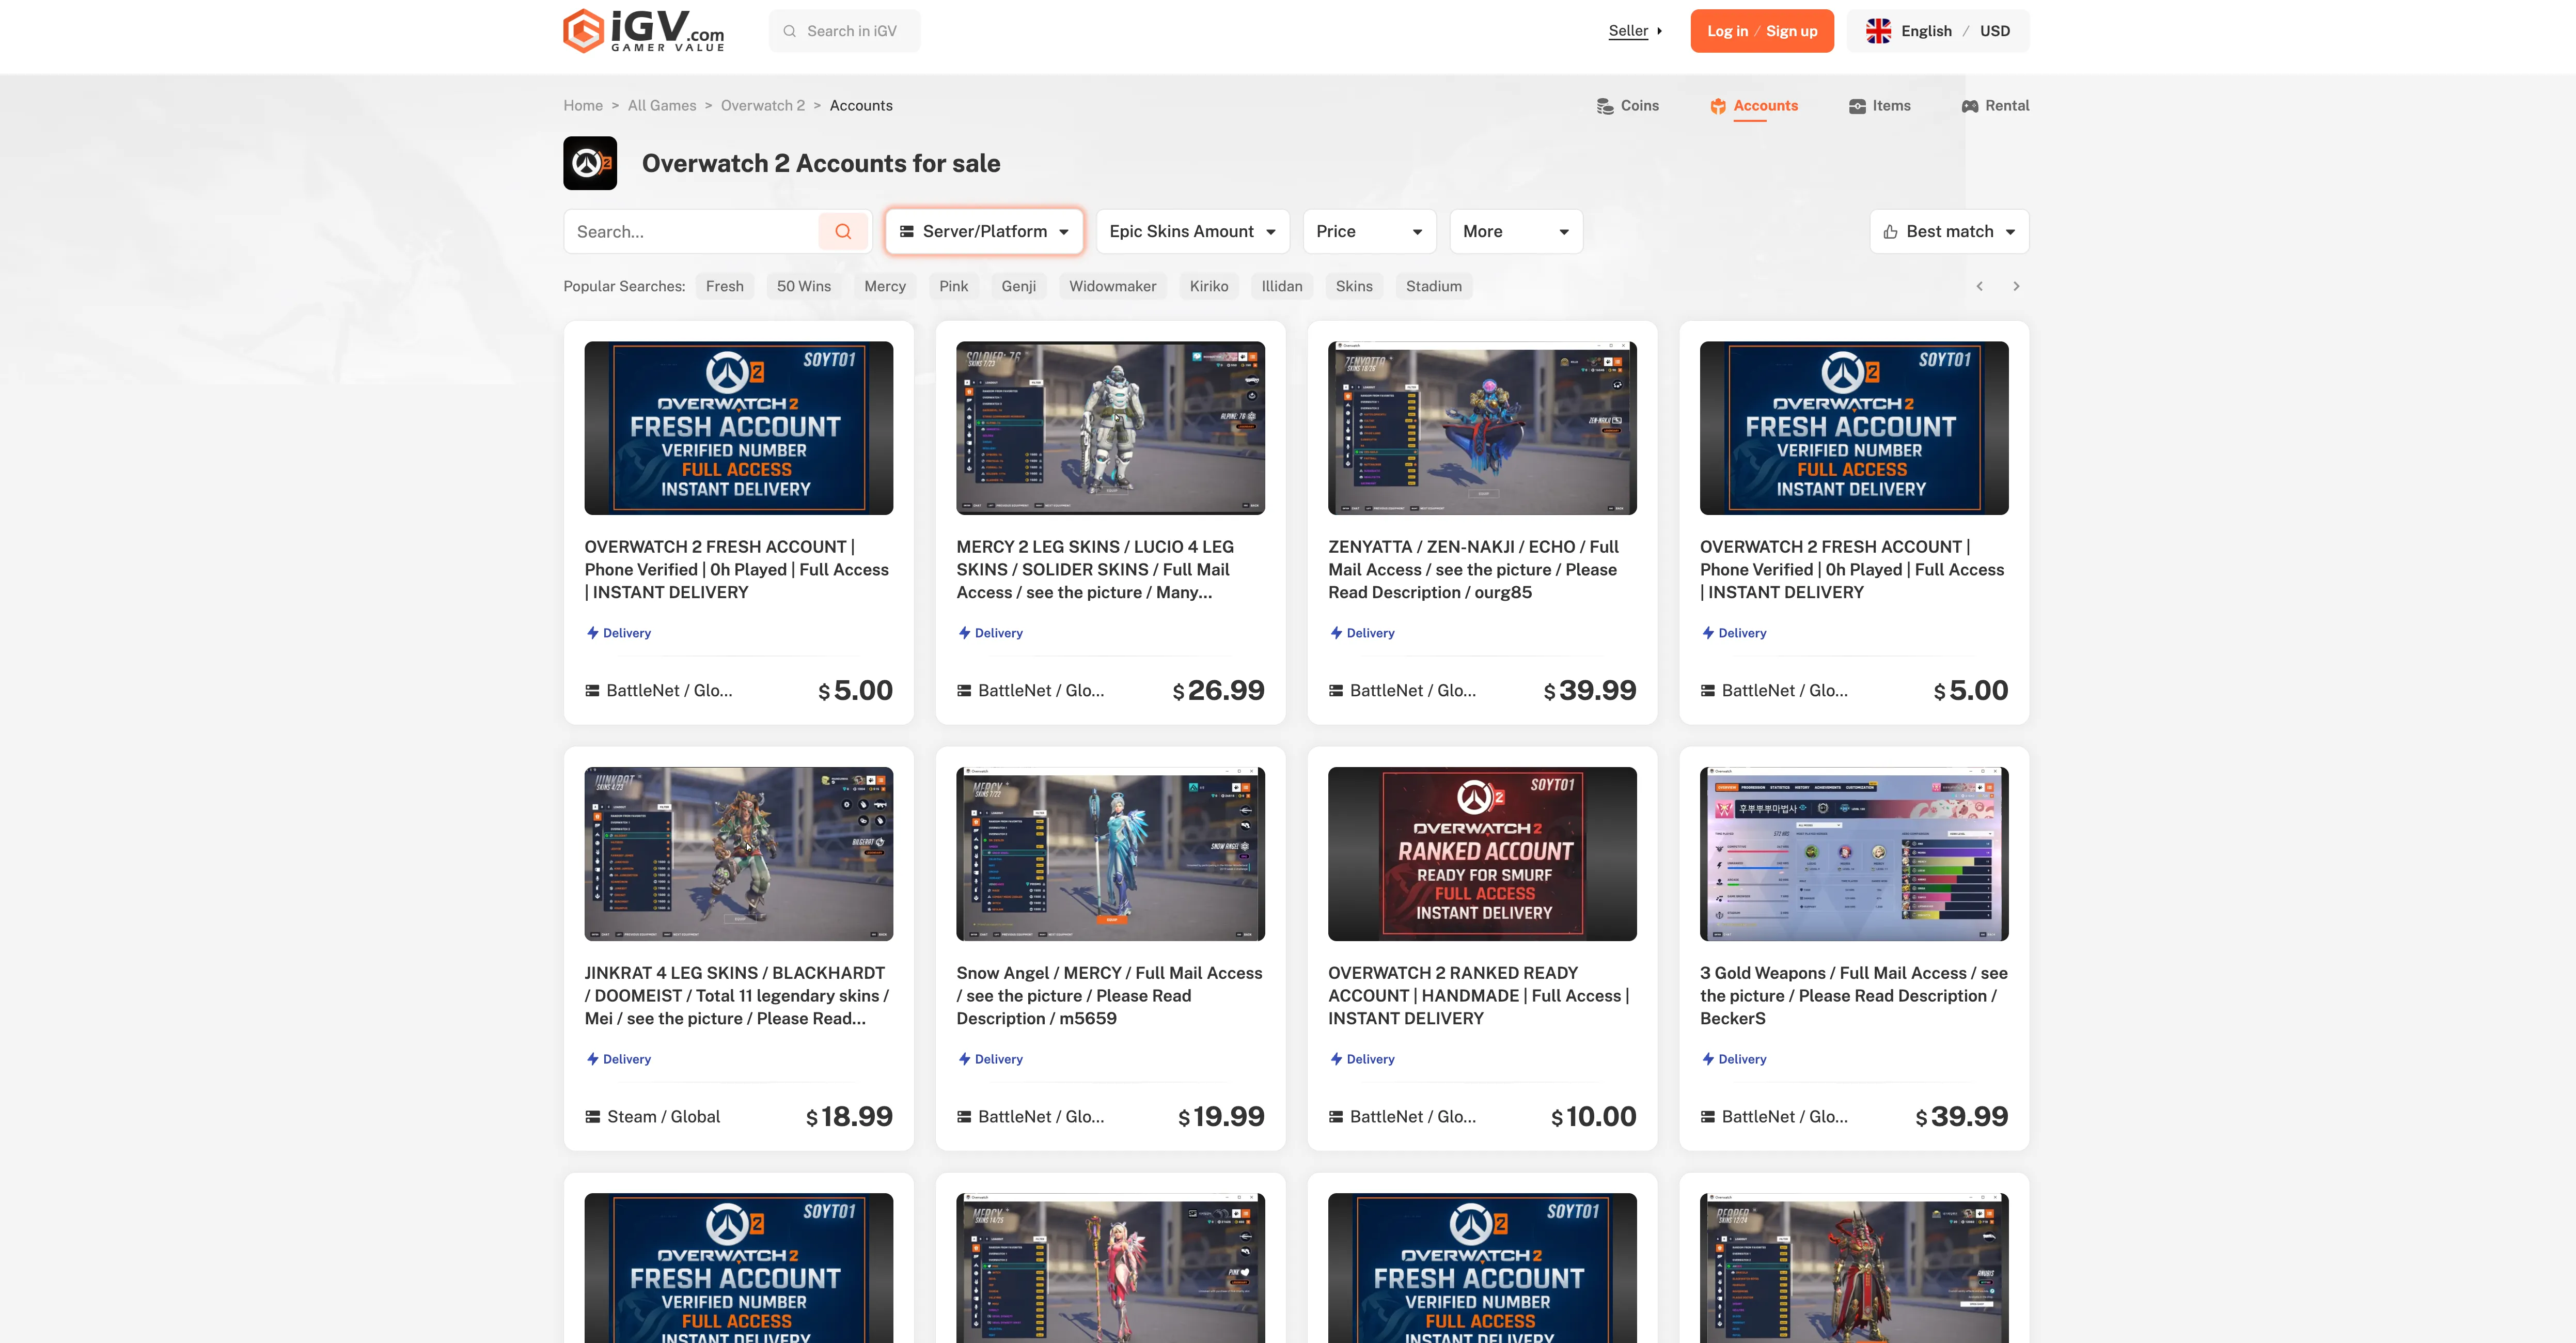Select the Coins category icon
This screenshot has width=2576, height=1343.
pos(1606,105)
